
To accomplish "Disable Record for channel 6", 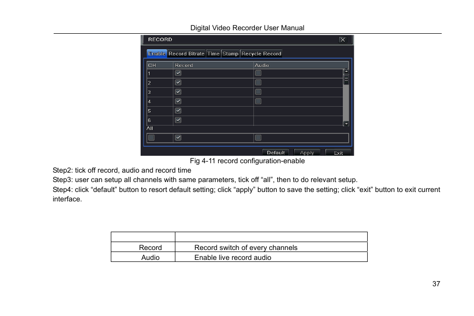I will (178, 120).
